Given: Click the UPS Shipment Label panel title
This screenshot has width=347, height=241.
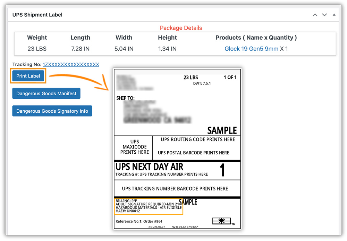Looking at the screenshot, I should point(37,15).
